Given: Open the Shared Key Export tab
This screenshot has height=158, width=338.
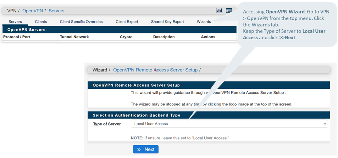Looking at the screenshot, I should pos(167,22).
